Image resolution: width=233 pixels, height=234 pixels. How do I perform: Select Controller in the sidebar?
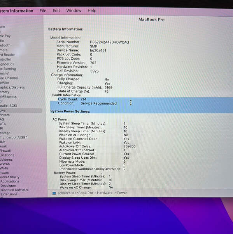pyautogui.click(x=5, y=59)
